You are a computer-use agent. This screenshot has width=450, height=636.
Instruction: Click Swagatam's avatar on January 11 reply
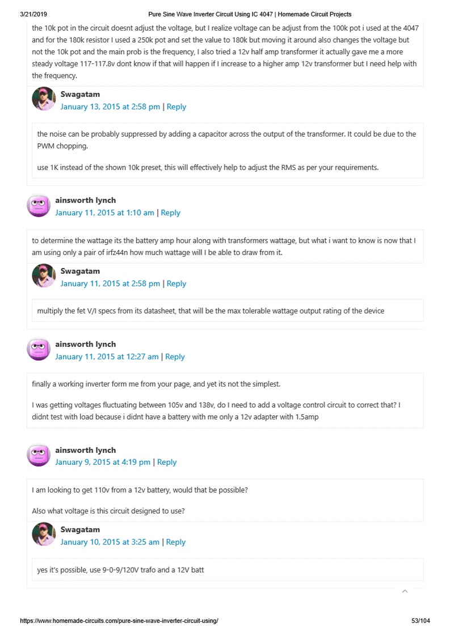[x=44, y=276]
